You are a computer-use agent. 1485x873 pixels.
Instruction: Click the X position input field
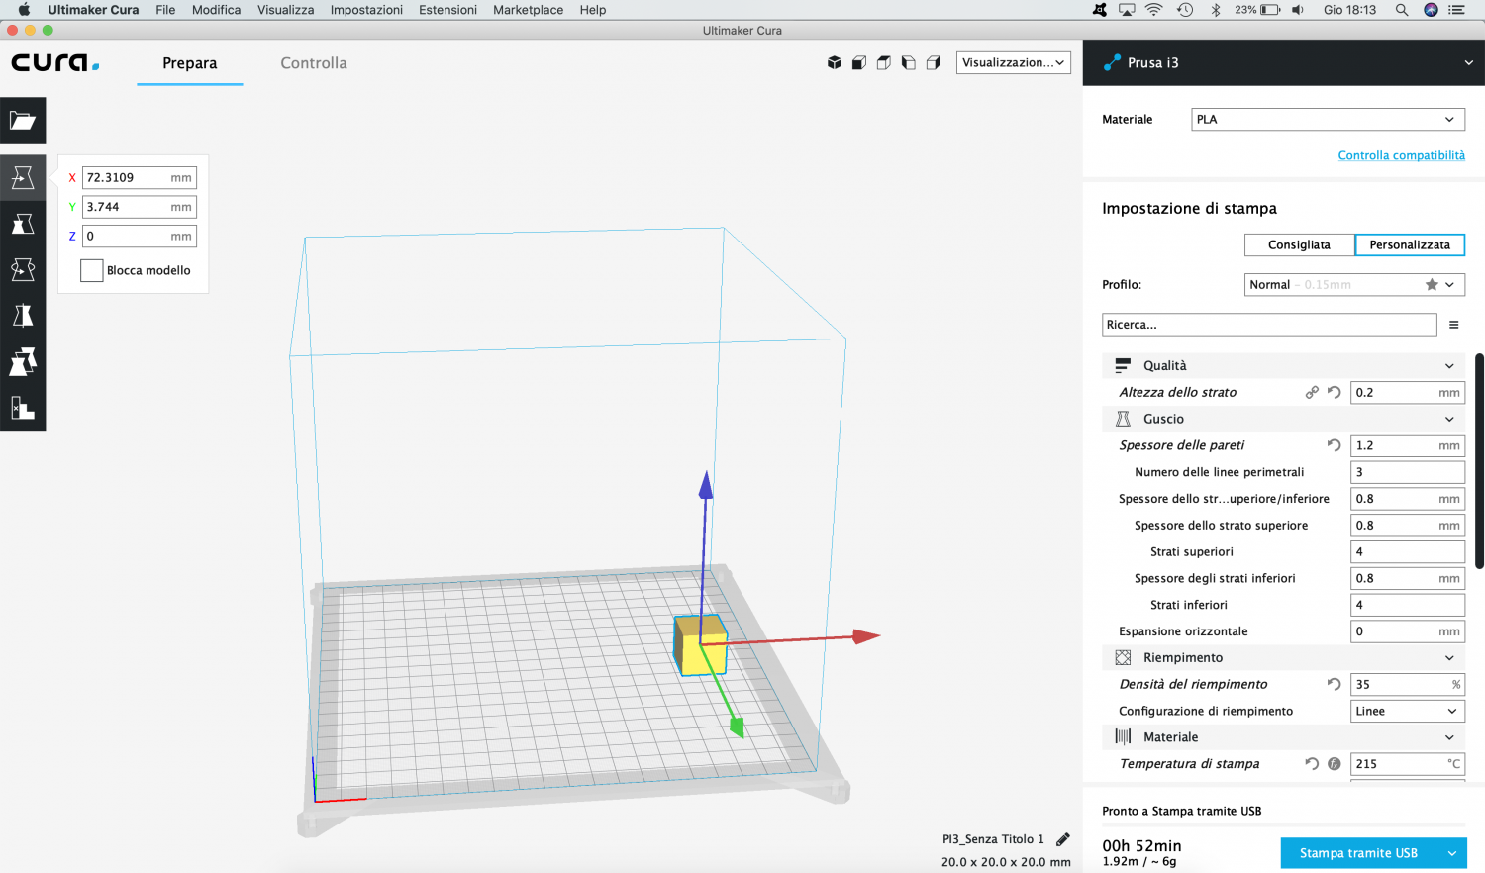coord(139,178)
